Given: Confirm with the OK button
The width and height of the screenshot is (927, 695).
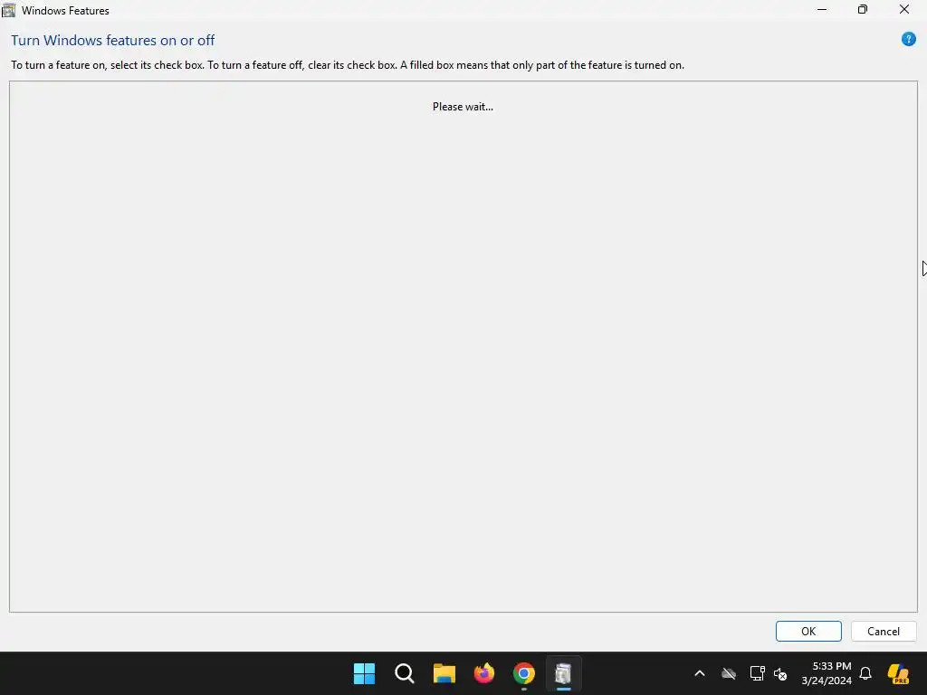Looking at the screenshot, I should (808, 631).
